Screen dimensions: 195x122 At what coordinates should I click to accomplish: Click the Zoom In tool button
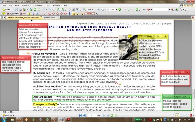(x=88, y=9)
